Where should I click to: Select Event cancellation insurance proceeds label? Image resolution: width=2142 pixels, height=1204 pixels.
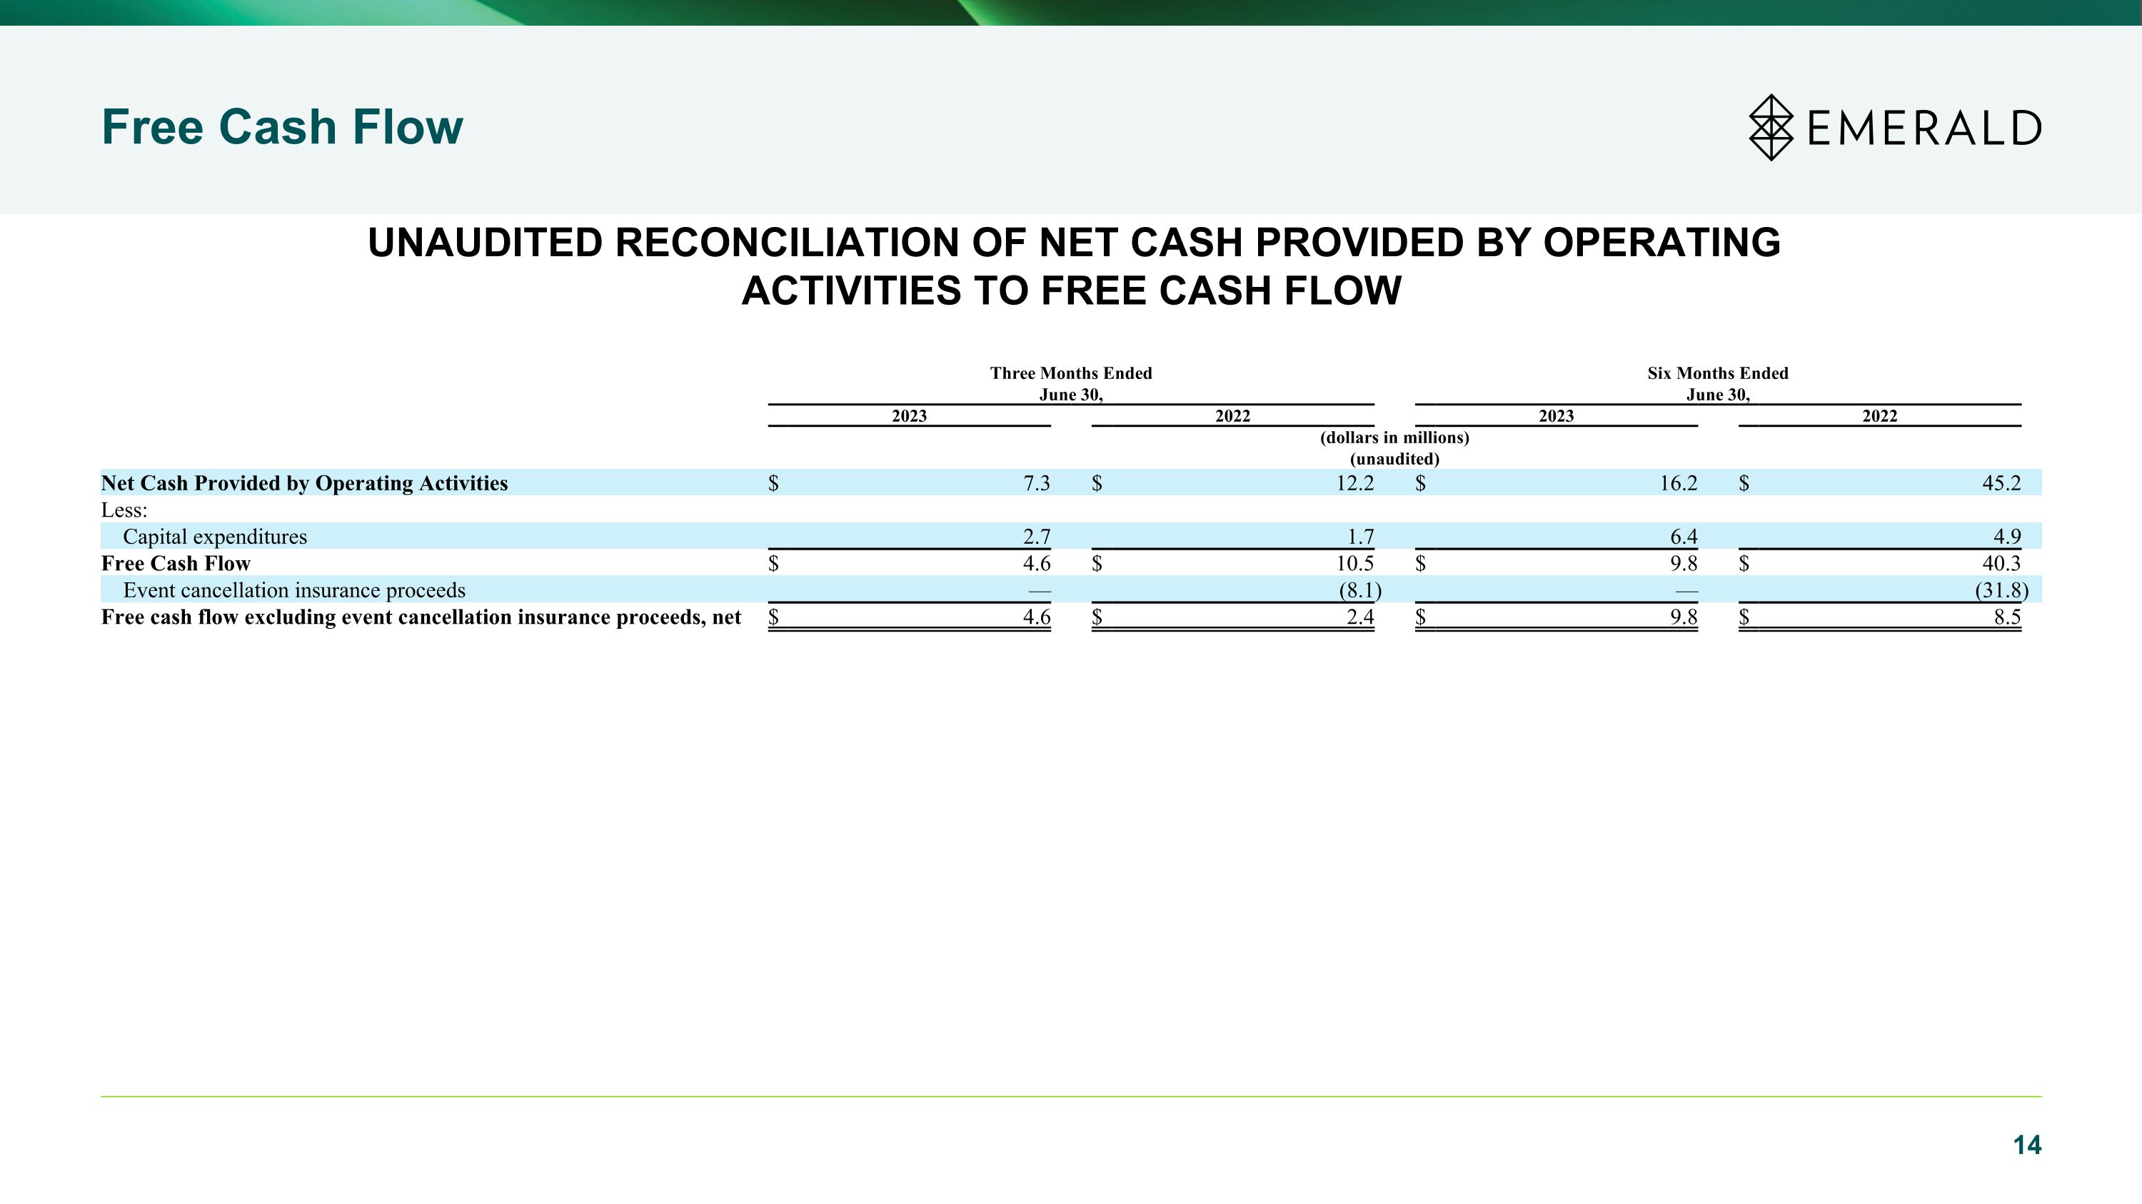pos(294,590)
